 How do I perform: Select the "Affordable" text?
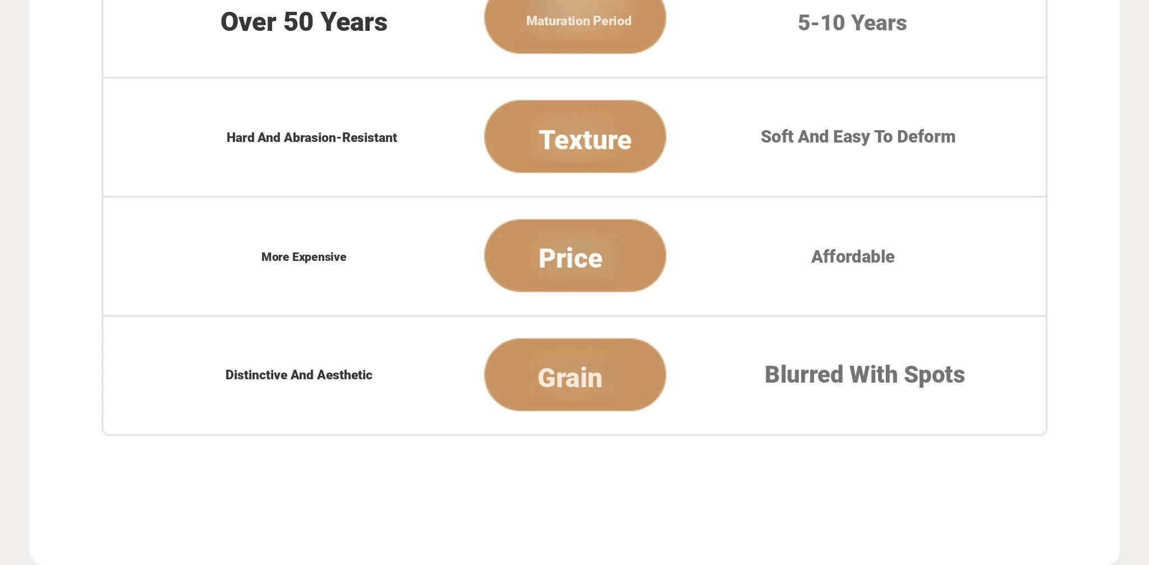click(852, 256)
